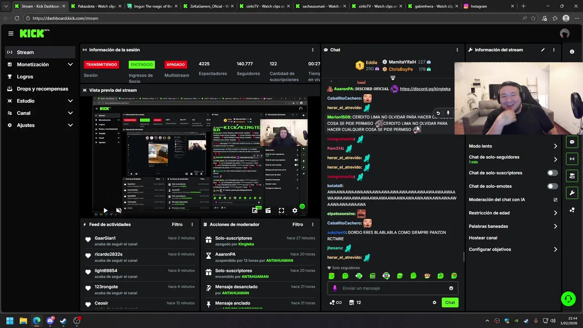The width and height of the screenshot is (583, 328).
Task: Open the hamburger menu beside the Kick logo
Action: coord(11,33)
